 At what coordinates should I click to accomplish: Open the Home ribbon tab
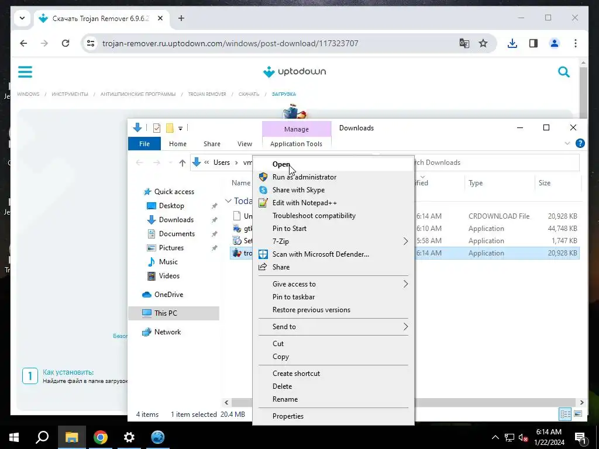pos(178,144)
